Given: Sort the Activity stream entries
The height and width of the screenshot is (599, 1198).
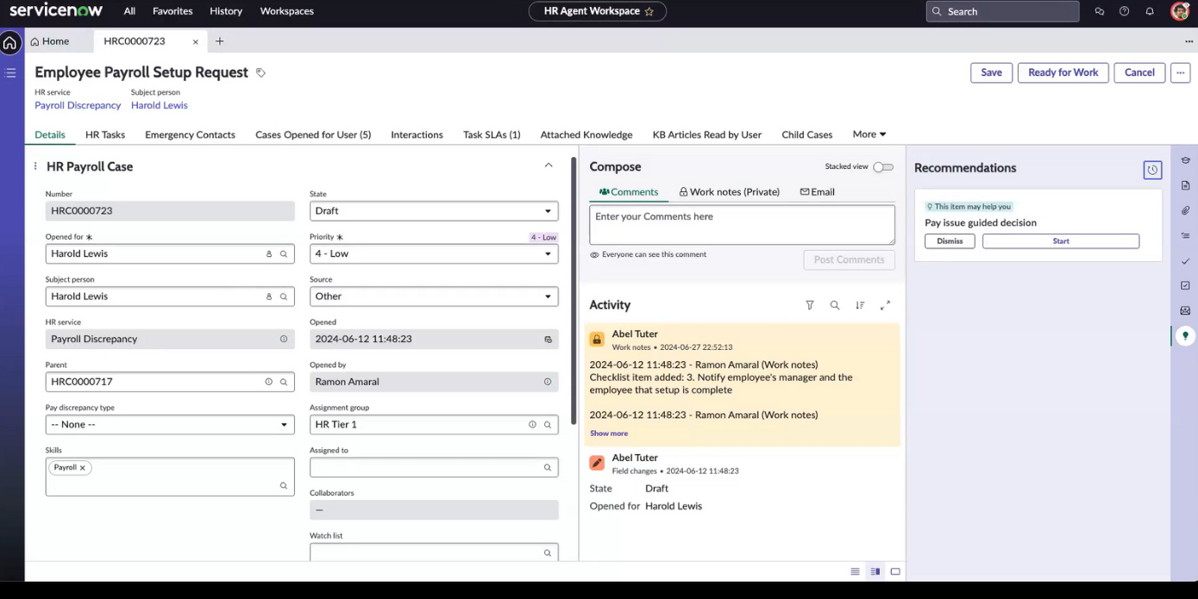Looking at the screenshot, I should [860, 305].
